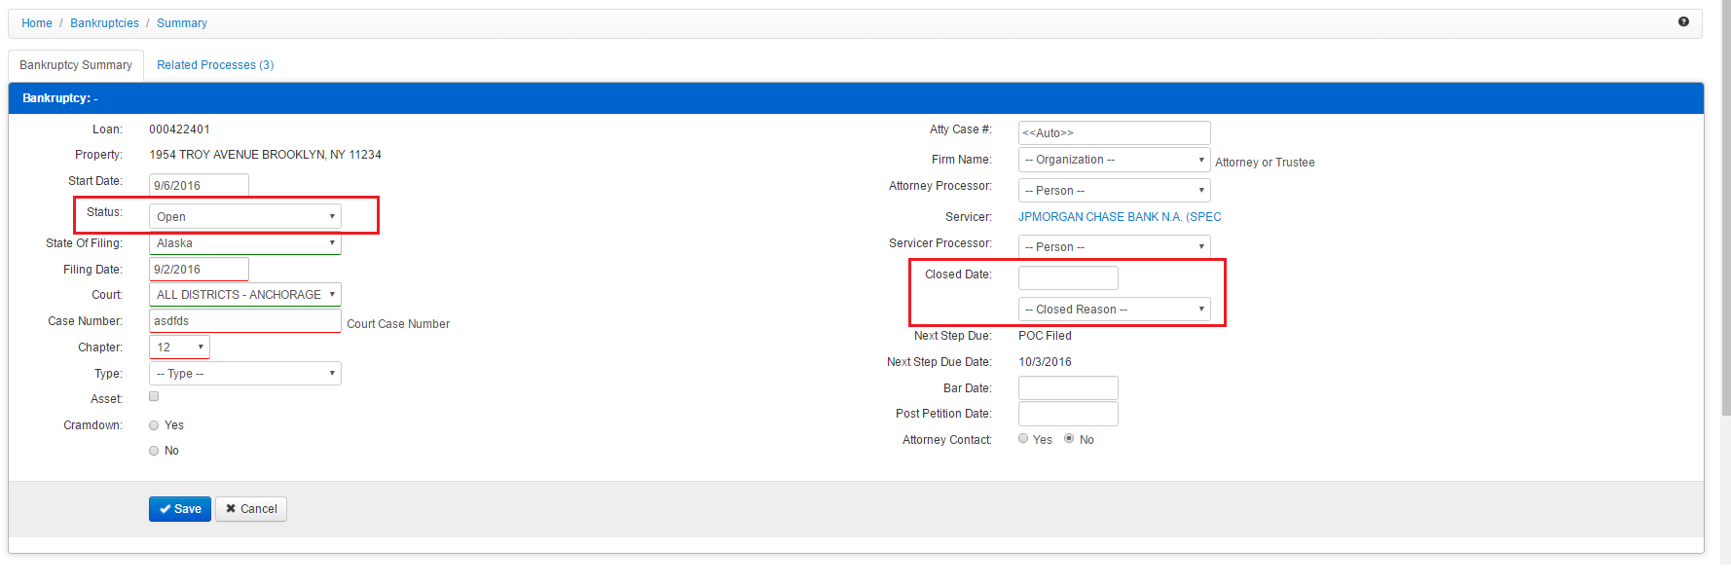Image resolution: width=1731 pixels, height=586 pixels.
Task: Open Bankruptcies breadcrumb link
Action: click(104, 23)
